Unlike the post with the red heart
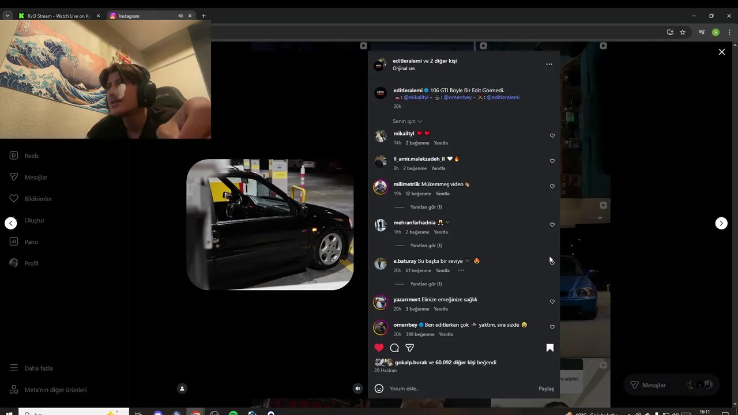 pos(379,348)
